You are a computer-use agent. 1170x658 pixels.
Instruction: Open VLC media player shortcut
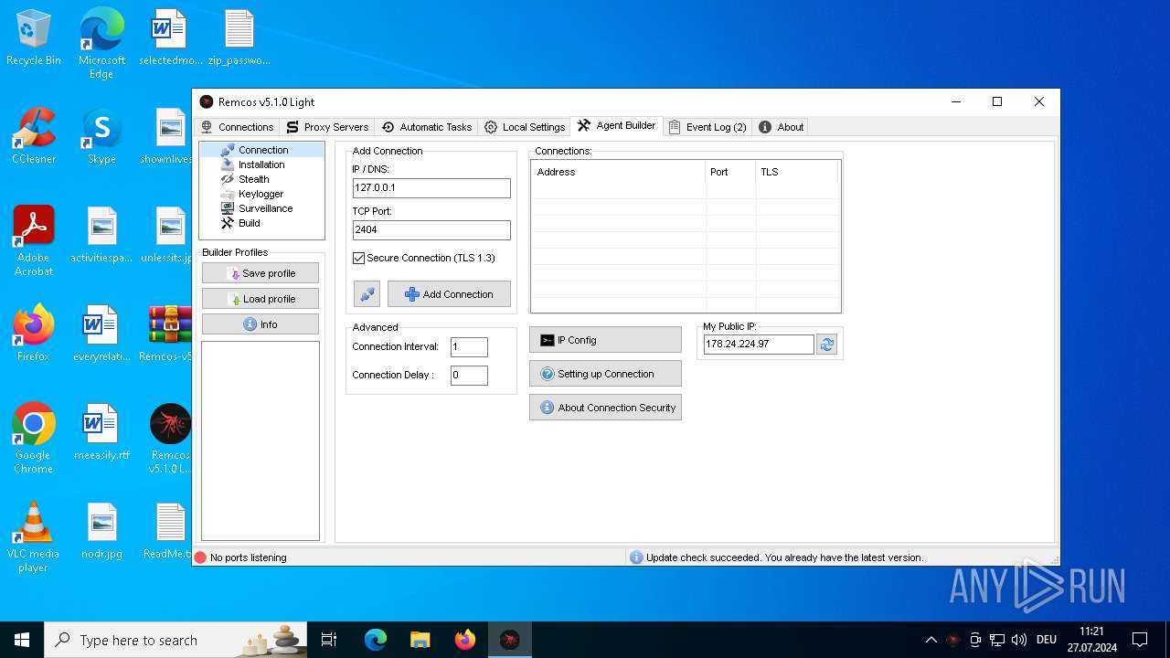coord(34,537)
